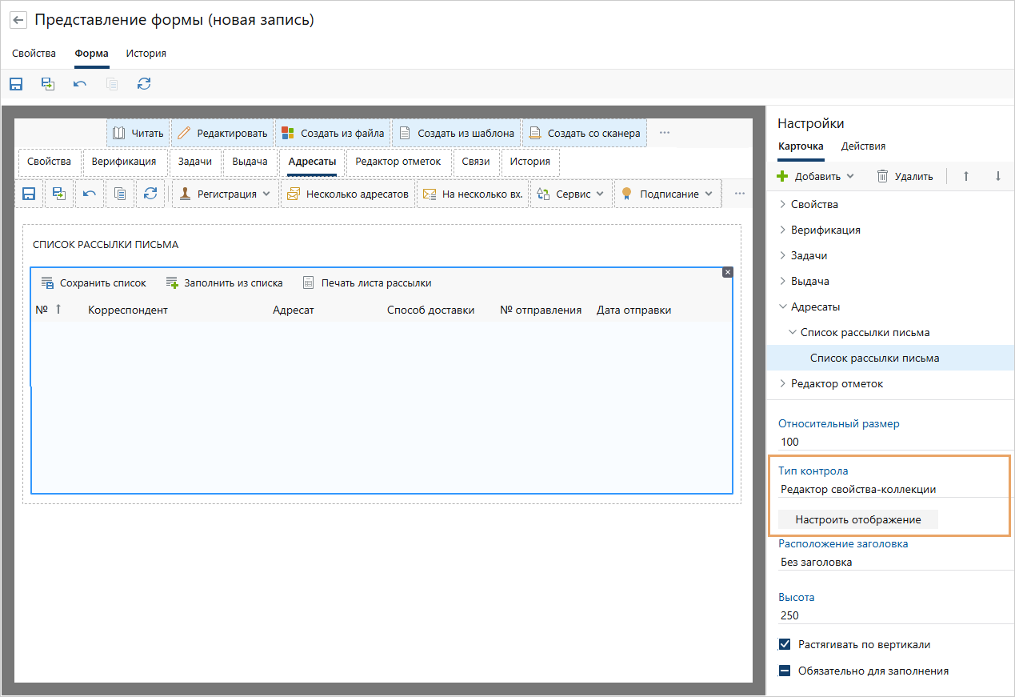The height and width of the screenshot is (697, 1015).
Task: Click the copy icon in the top toolbar
Action: tap(112, 83)
